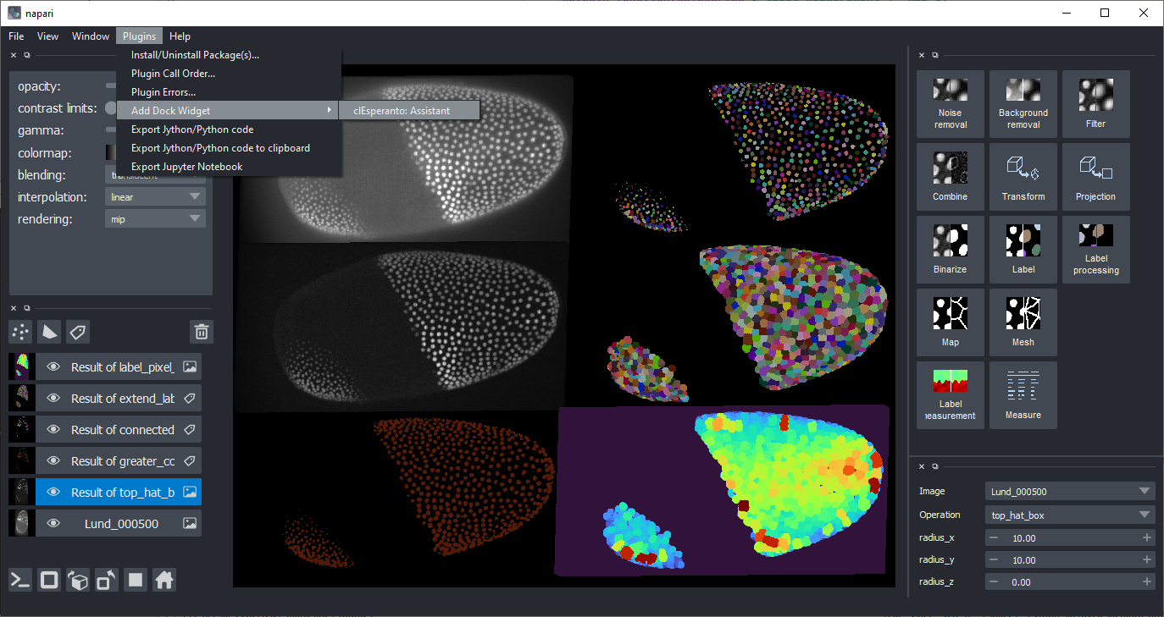The width and height of the screenshot is (1164, 617).
Task: Click the radius_y value field
Action: (1069, 560)
